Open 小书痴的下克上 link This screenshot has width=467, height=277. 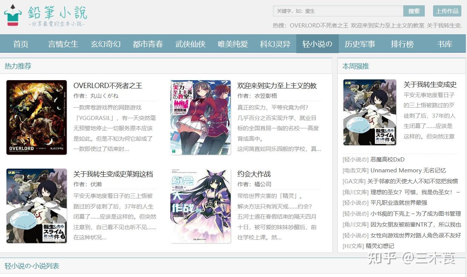tap(416, 214)
